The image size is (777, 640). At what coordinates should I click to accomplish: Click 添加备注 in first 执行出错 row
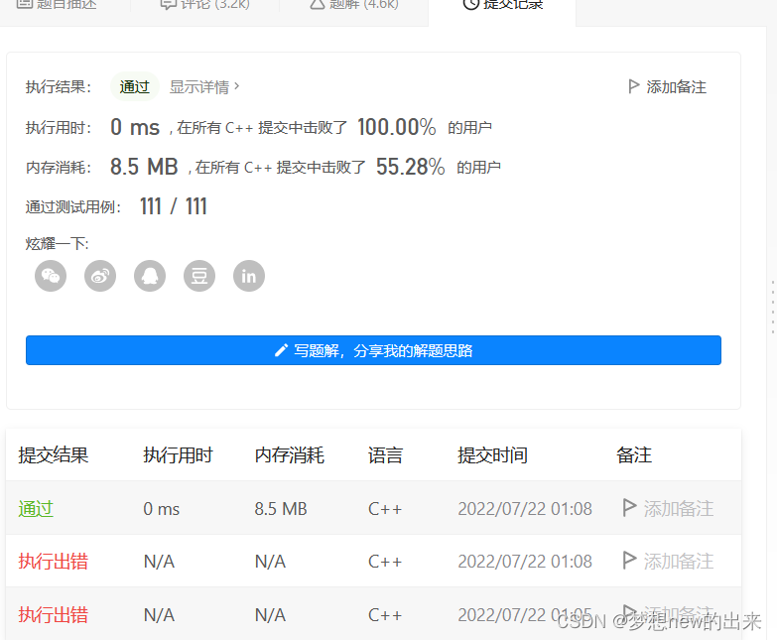point(679,562)
